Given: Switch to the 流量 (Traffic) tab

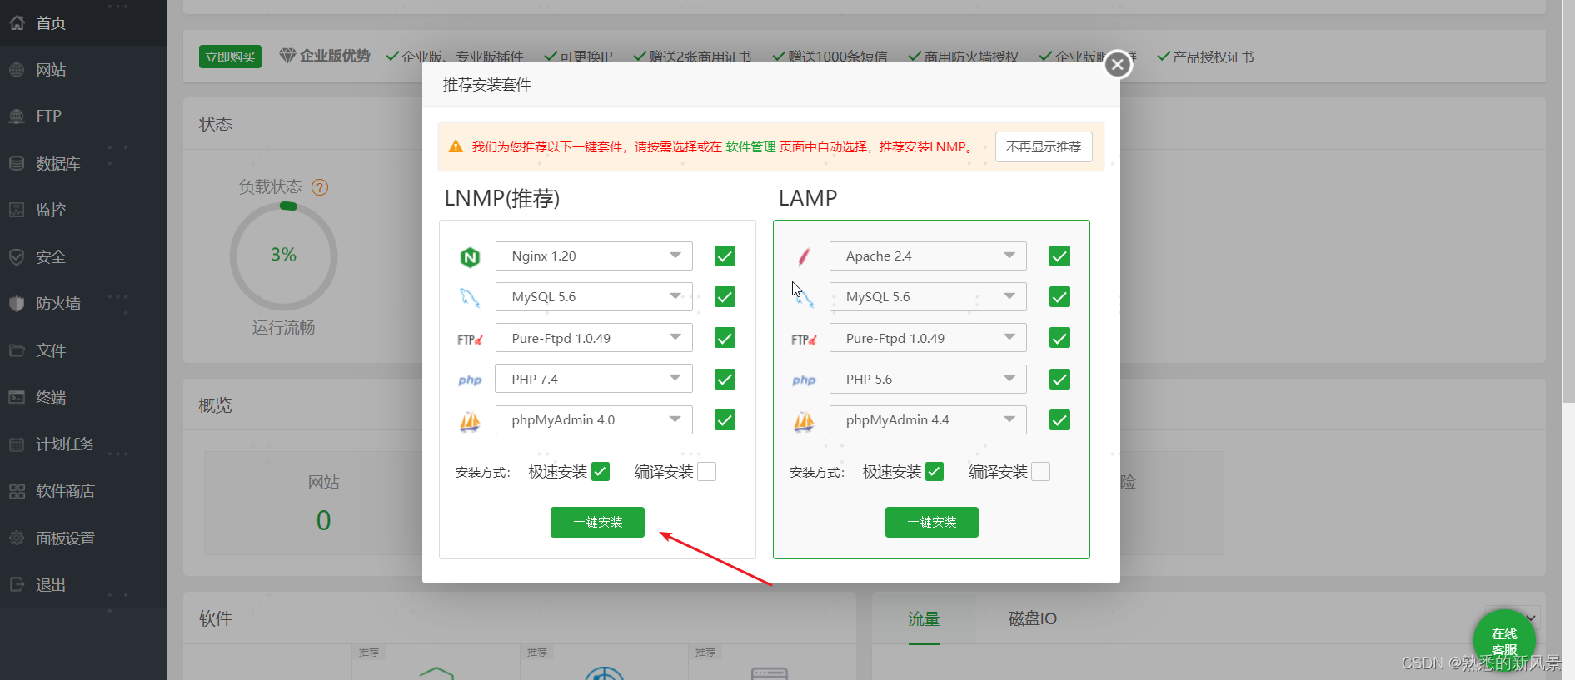Looking at the screenshot, I should 924,618.
